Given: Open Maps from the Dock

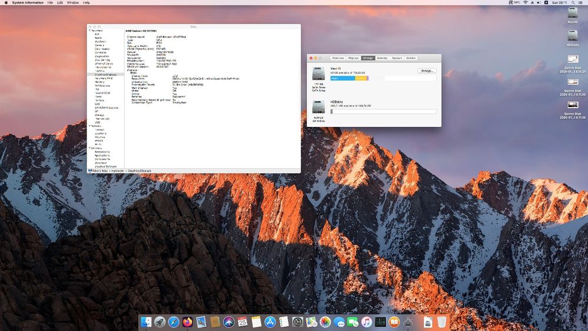Looking at the screenshot, I should pyautogui.click(x=311, y=322).
